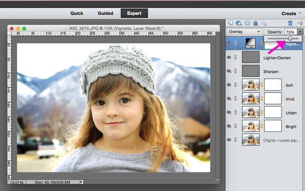Click the link-layers icon on Vignette row
This screenshot has height=191, width=305.
pos(236,43)
